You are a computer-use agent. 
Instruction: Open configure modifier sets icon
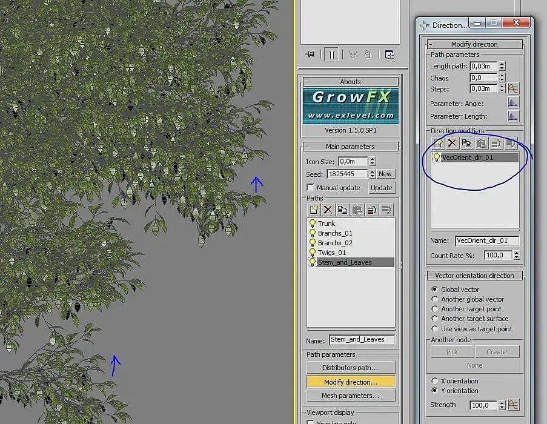[x=390, y=55]
